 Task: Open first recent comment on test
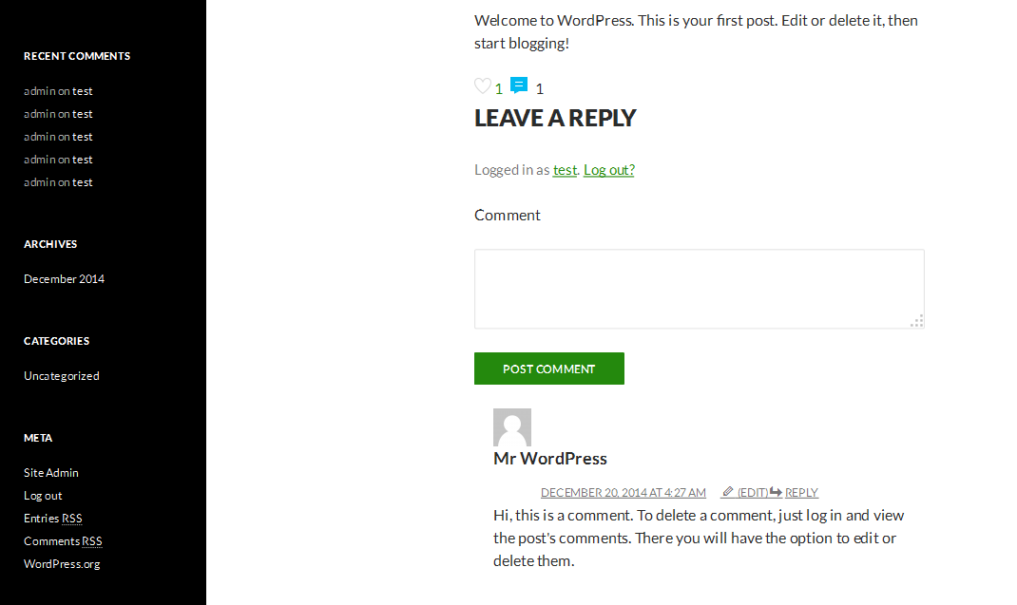coord(83,91)
